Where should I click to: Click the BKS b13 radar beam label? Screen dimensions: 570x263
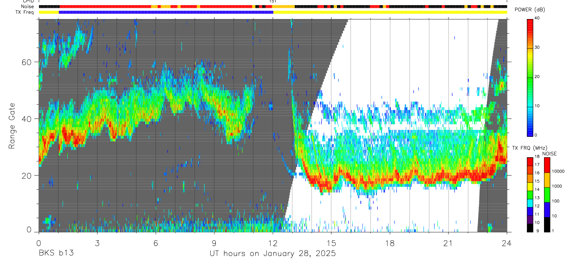click(56, 254)
